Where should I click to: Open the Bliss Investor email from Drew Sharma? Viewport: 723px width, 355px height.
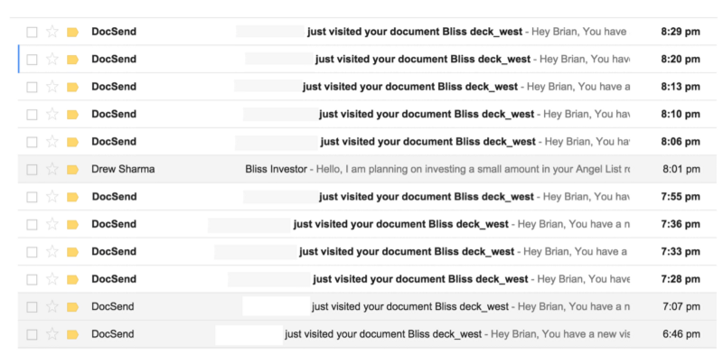point(277,169)
